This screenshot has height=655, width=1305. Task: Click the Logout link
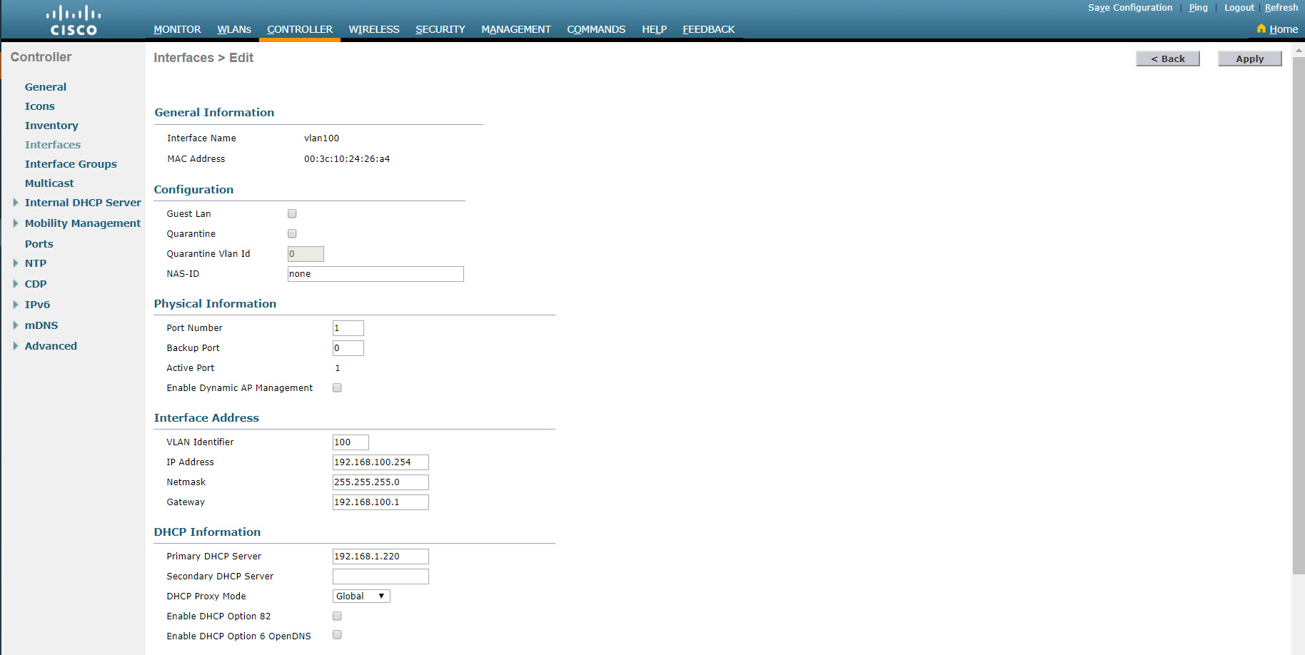point(1239,7)
